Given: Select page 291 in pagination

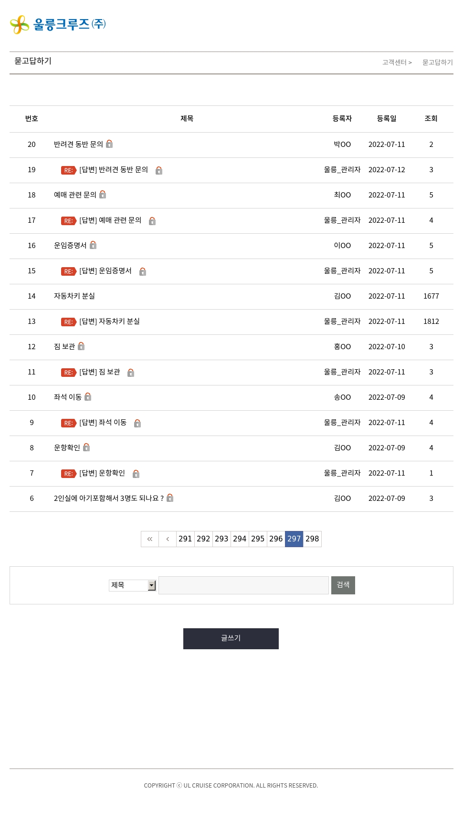Looking at the screenshot, I should pos(185,539).
